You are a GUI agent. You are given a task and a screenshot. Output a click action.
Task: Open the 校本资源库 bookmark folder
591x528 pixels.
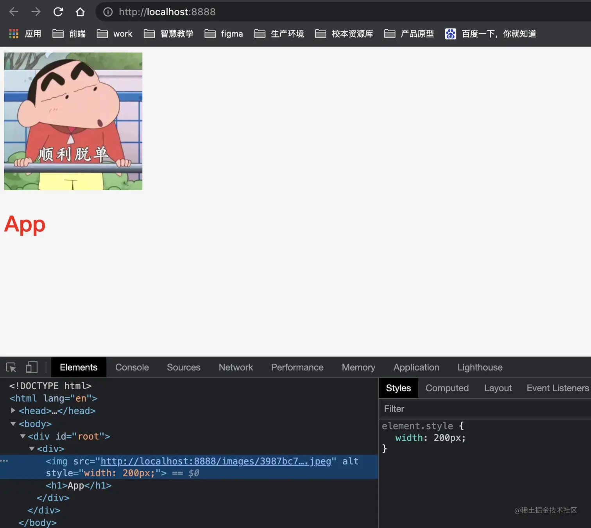point(344,34)
